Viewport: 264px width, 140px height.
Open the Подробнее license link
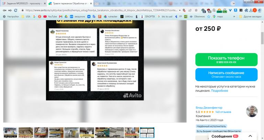(219, 91)
